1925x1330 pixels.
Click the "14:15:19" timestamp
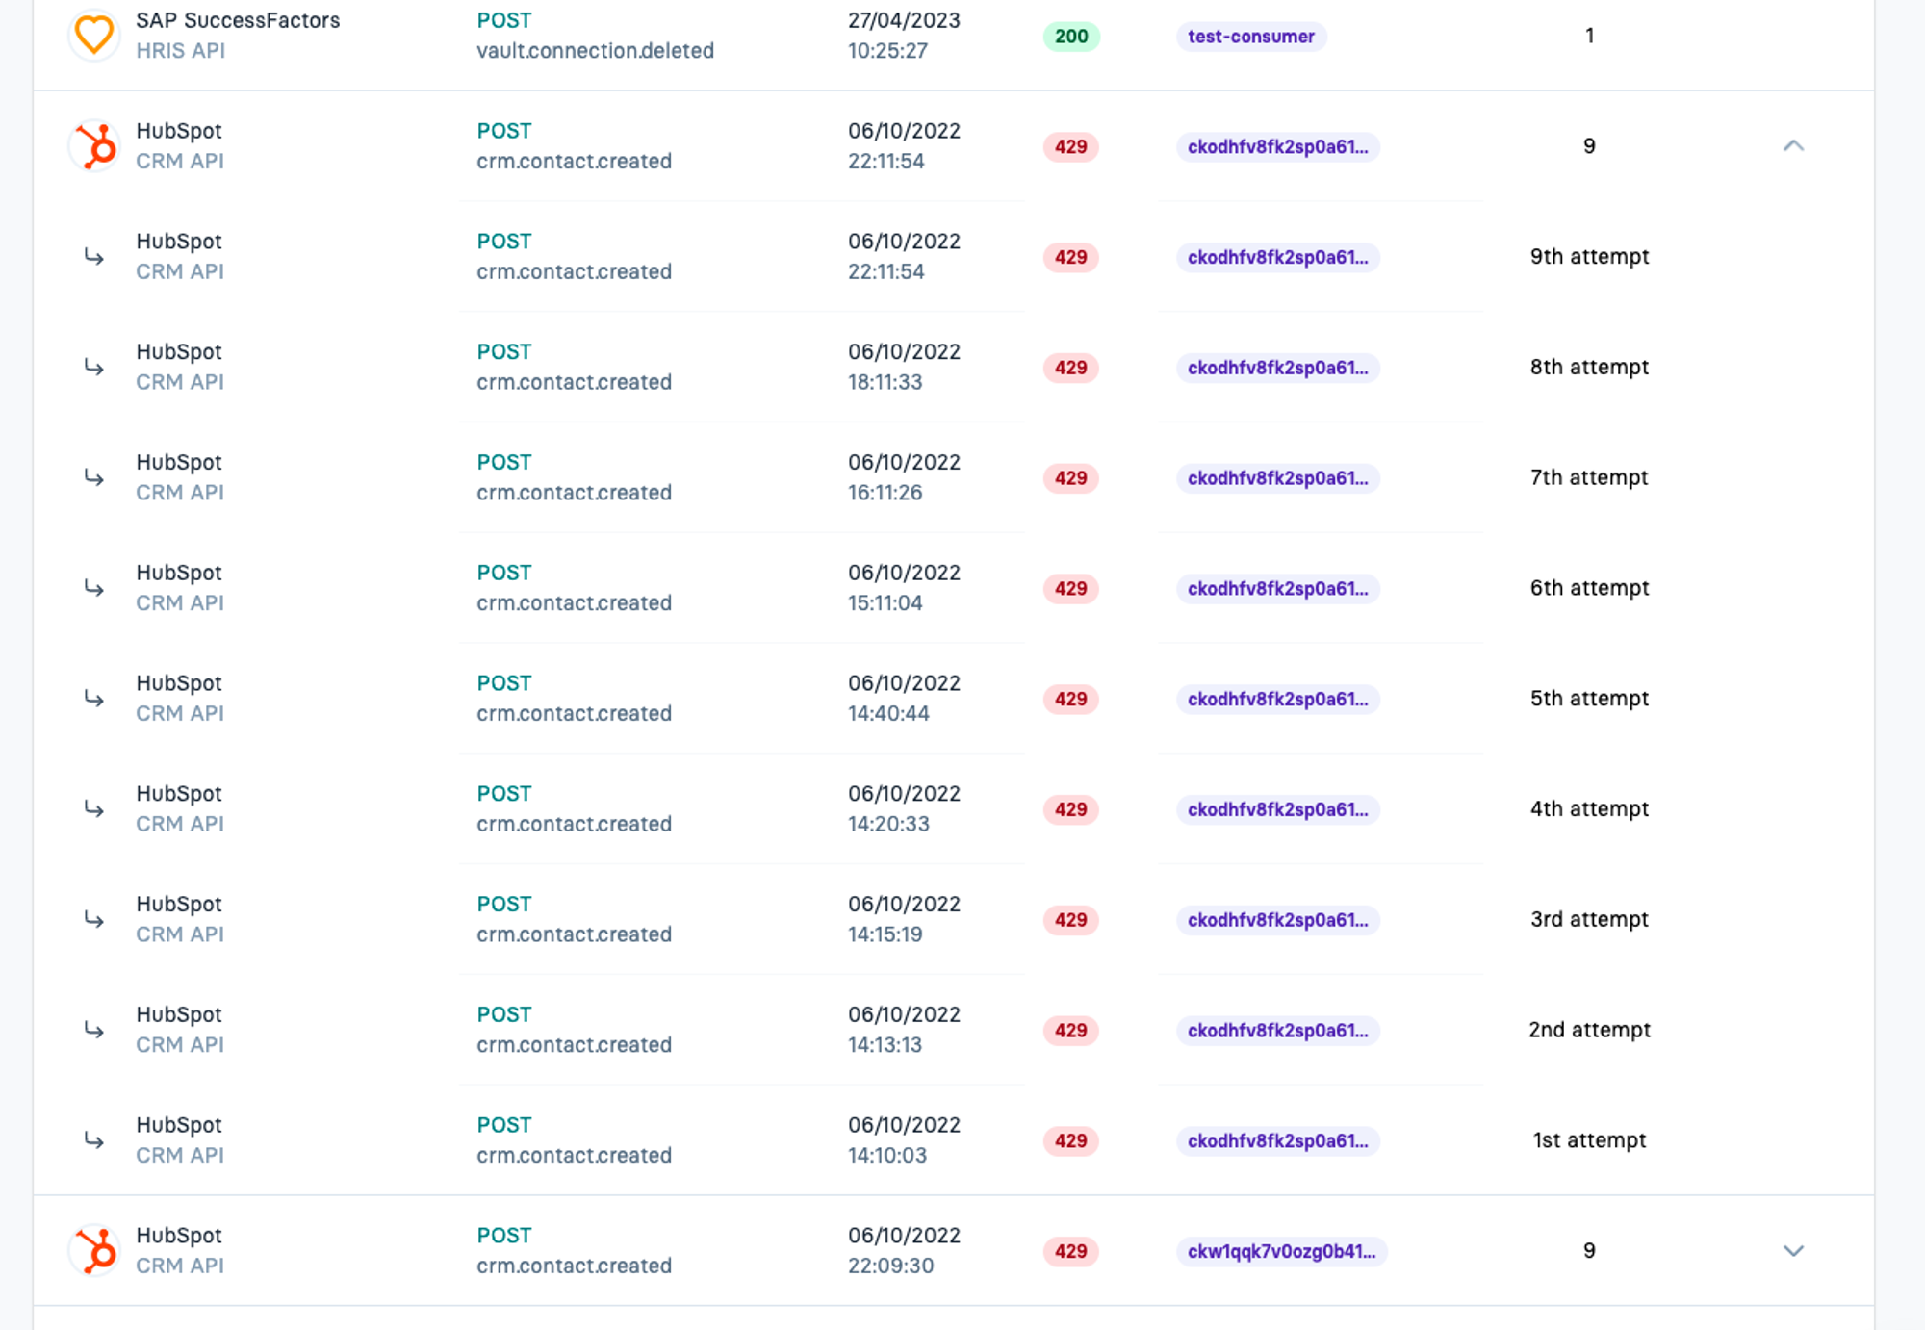[x=885, y=934]
